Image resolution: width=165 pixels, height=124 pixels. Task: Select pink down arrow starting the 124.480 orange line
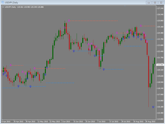(117, 33)
